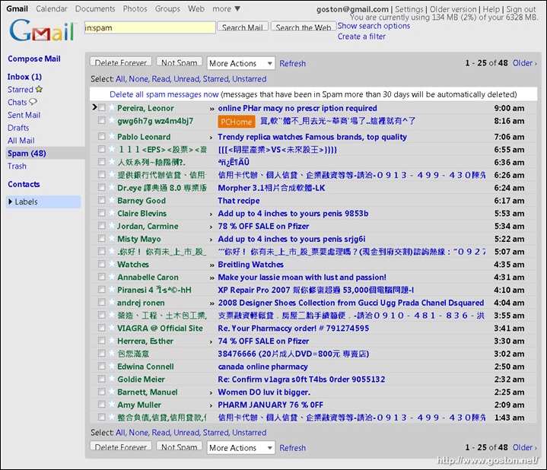Open Documents from the top bar
Viewport: 547px width, 470px height.
tap(95, 8)
